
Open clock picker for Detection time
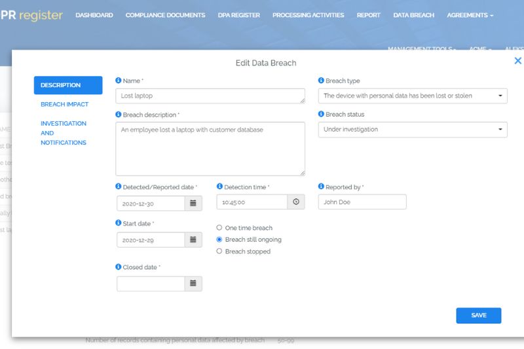(296, 202)
